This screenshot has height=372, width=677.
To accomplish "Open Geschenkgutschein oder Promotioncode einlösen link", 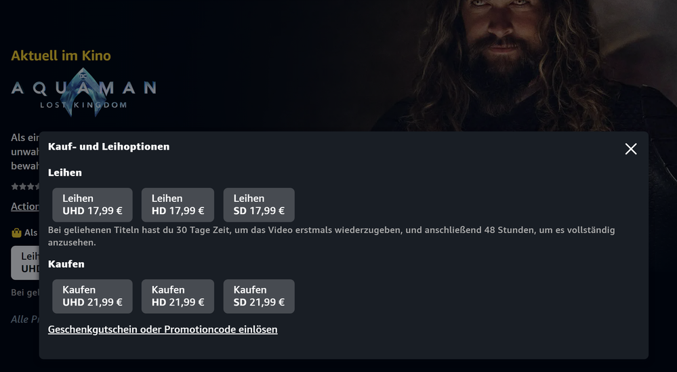I will point(163,329).
